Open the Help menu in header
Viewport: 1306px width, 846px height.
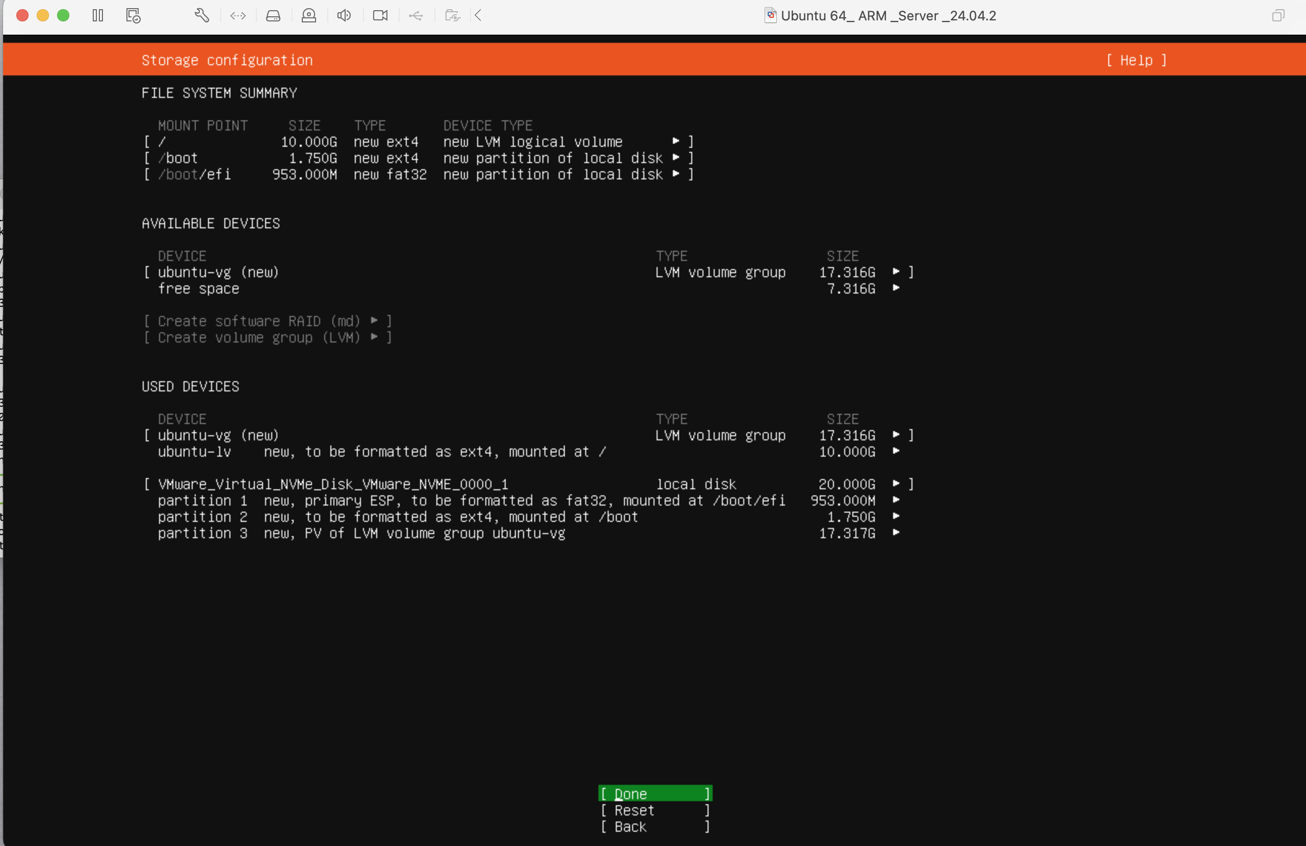(1136, 60)
